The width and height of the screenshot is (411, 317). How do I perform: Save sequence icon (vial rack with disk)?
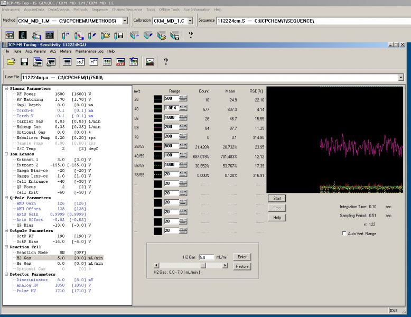(174, 35)
